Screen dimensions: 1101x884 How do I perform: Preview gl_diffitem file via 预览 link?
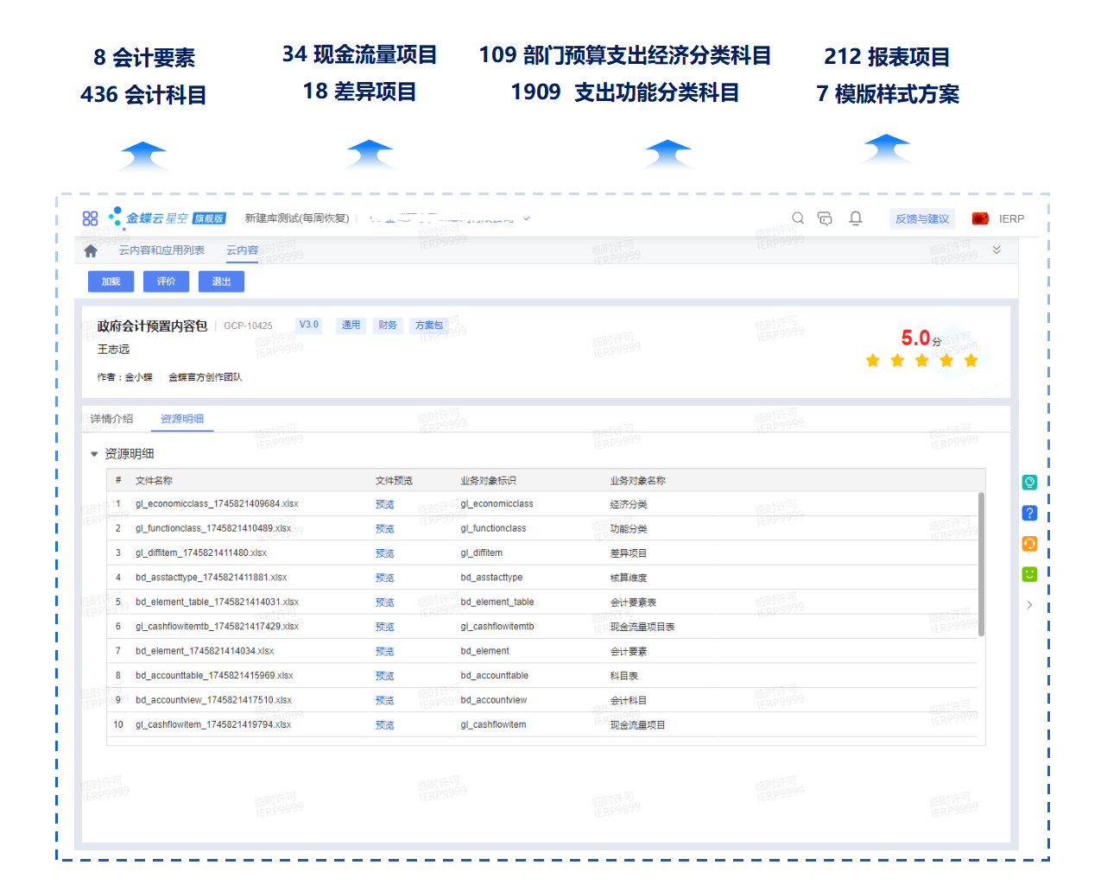pyautogui.click(x=385, y=553)
